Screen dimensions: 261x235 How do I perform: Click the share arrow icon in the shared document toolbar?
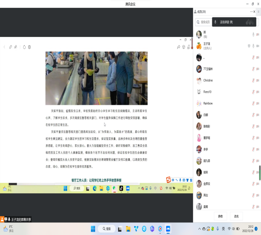click(178, 47)
